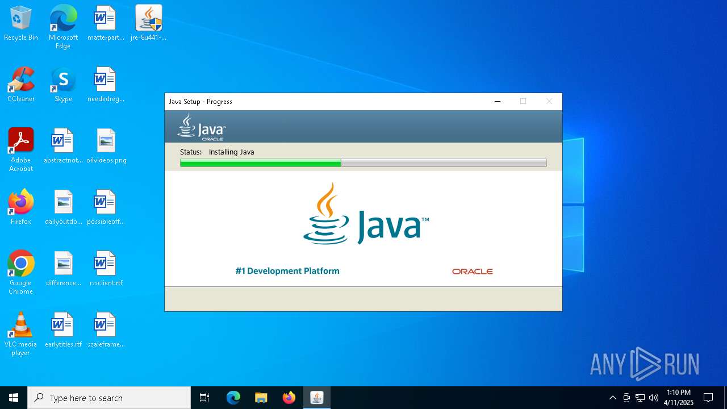This screenshot has height=409, width=727.
Task: Click the '#1 Development Platform' text
Action: pyautogui.click(x=287, y=271)
